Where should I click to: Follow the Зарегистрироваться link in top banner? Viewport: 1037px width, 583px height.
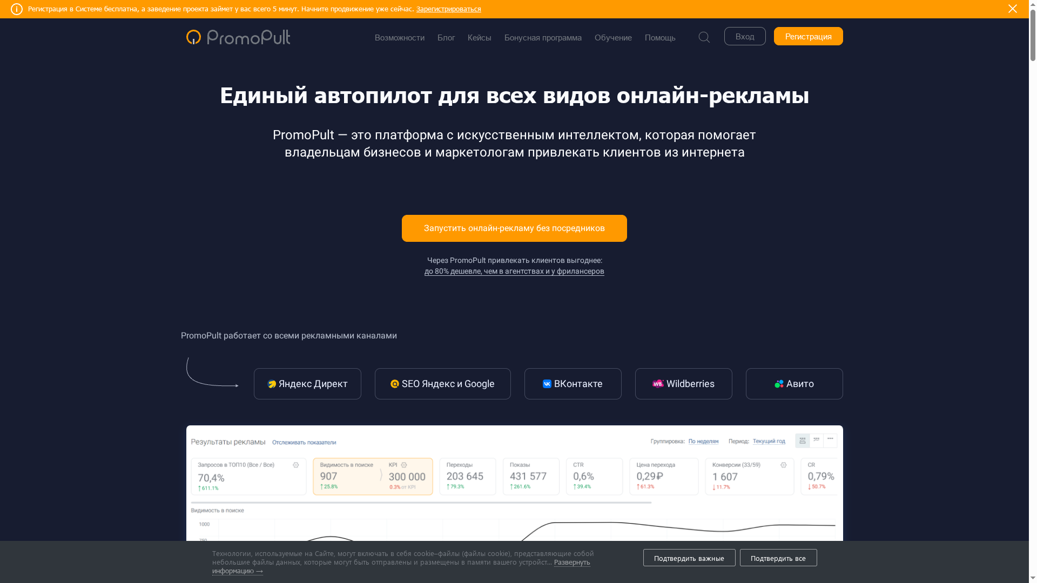pos(448,9)
